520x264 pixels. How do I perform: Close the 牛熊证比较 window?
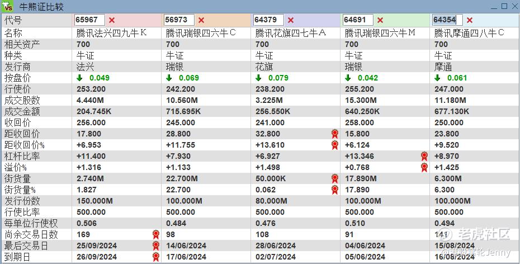coord(514,6)
